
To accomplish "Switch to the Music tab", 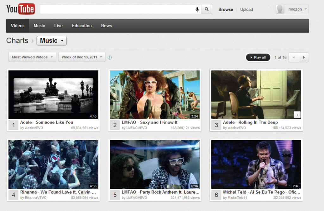I will (39, 26).
